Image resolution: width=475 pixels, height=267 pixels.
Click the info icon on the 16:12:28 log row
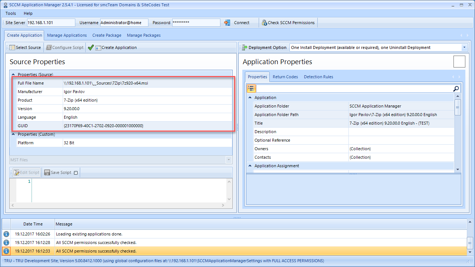coord(6,243)
